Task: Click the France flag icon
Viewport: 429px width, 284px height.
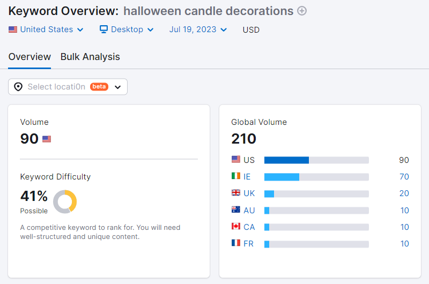Action: tap(236, 243)
